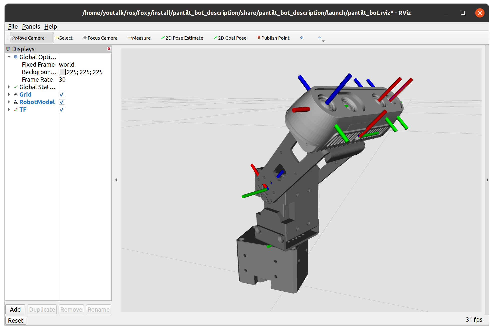Collapse the Global Options section
494x330 pixels.
coord(9,57)
